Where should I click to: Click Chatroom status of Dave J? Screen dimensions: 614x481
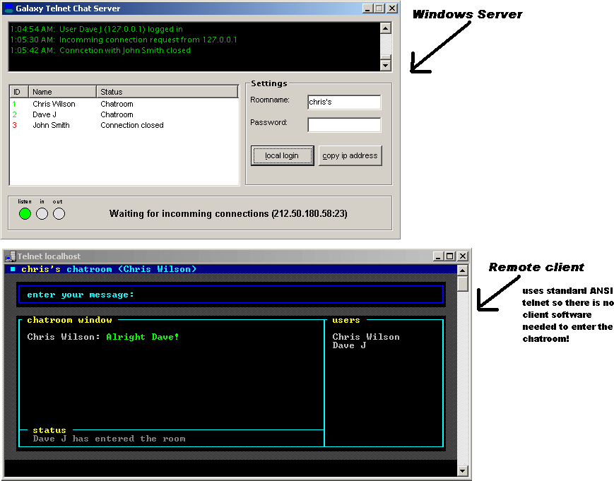(117, 114)
